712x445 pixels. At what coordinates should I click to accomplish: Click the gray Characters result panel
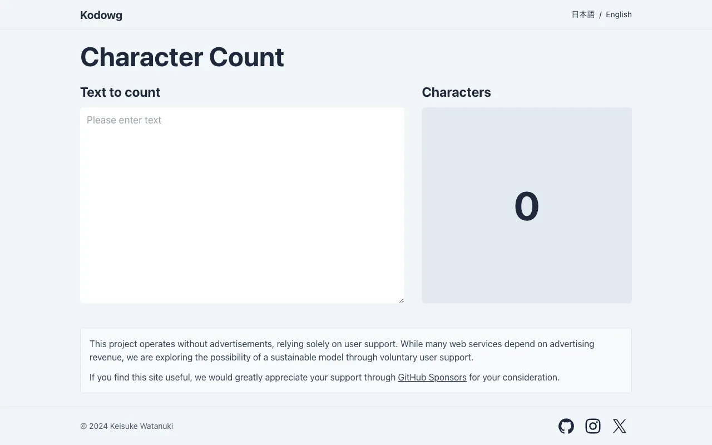pos(527,205)
